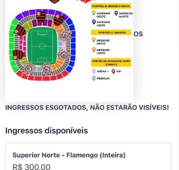Click the Superior Oeste legend pin

[93, 13]
